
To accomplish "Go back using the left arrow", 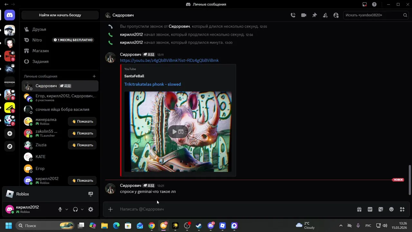I will 6,5.
